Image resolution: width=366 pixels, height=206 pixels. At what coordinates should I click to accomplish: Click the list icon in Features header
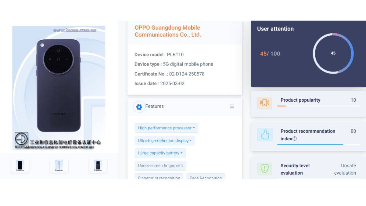[232, 106]
